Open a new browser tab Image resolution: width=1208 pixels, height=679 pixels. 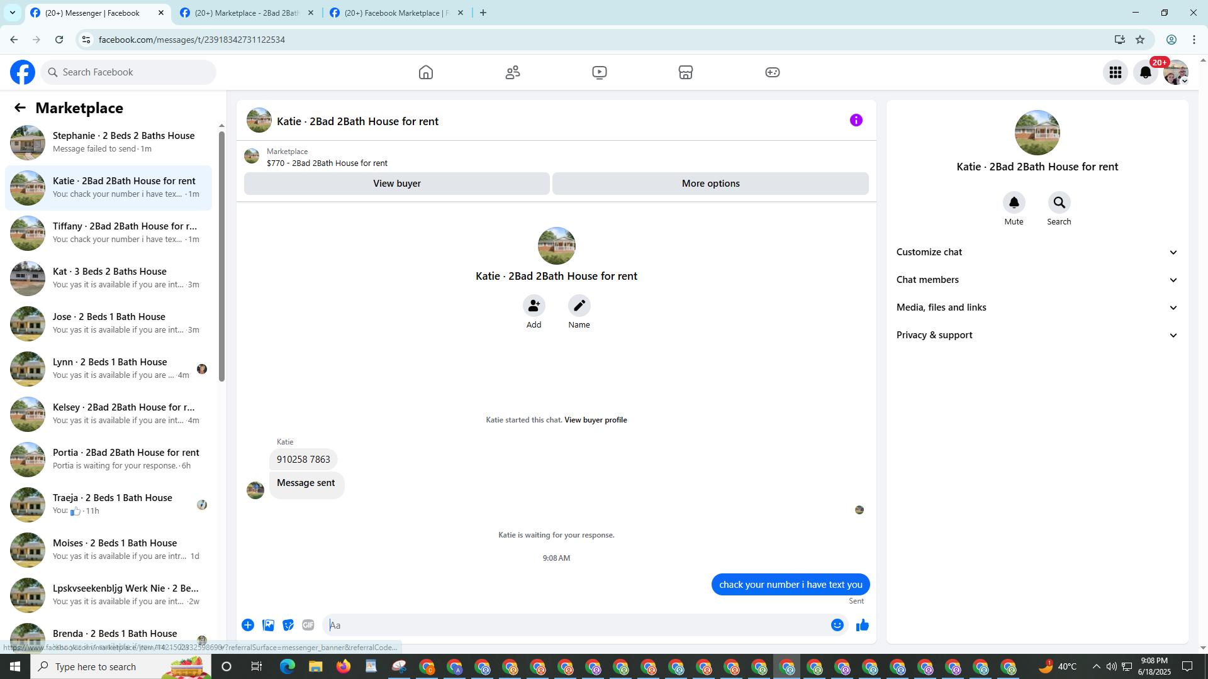(x=483, y=13)
